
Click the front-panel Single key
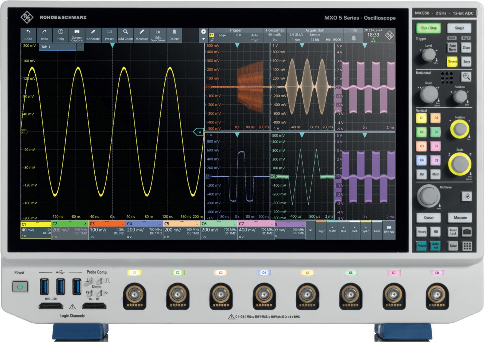click(x=459, y=28)
